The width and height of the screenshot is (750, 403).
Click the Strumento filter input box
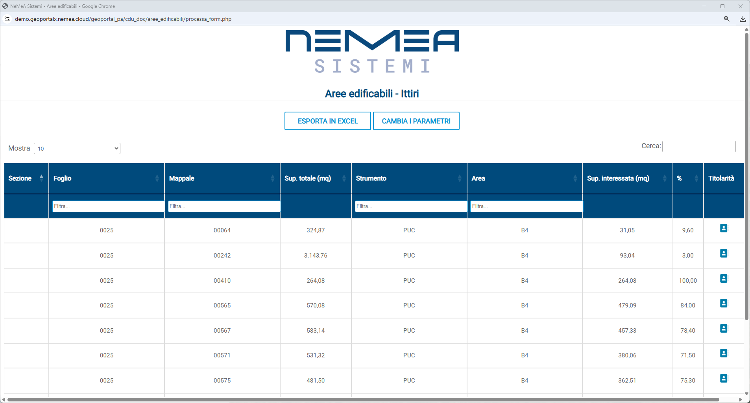pos(411,206)
